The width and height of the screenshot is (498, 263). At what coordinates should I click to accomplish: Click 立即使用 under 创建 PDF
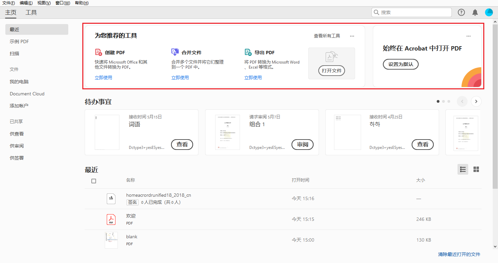tap(103, 78)
